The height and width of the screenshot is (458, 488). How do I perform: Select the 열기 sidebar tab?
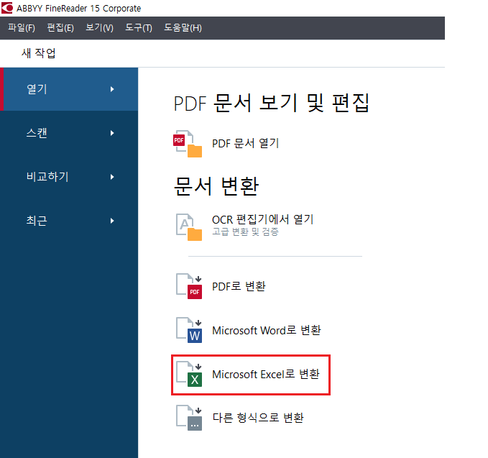69,89
